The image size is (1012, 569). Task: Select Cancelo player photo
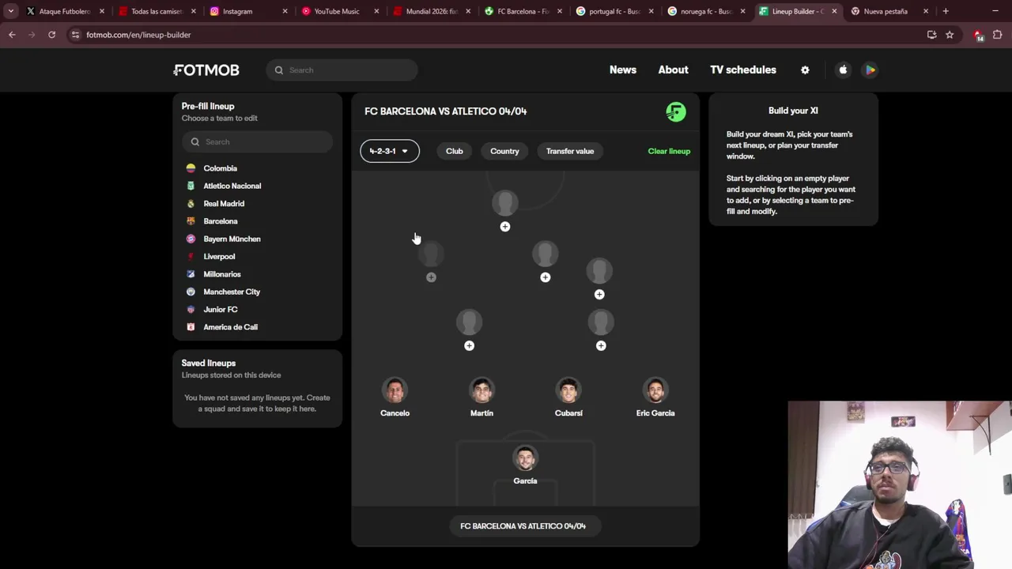395,390
